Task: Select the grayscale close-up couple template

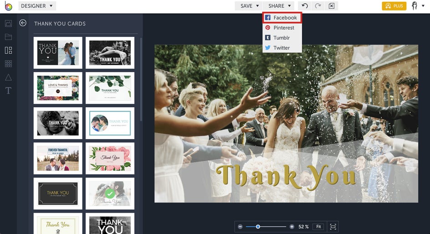Action: (x=58, y=123)
